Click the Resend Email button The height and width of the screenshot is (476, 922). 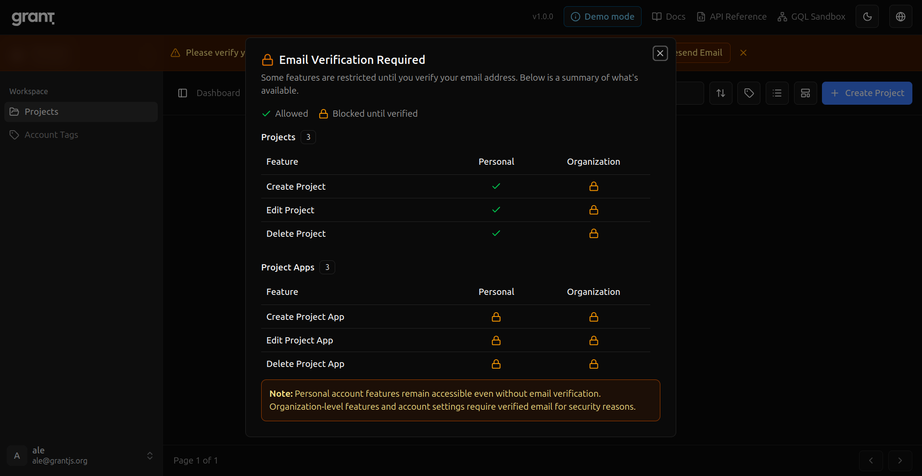(x=703, y=53)
